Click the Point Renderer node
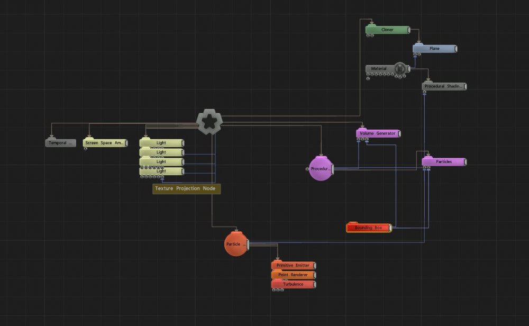The height and width of the screenshot is (326, 529). coord(293,275)
